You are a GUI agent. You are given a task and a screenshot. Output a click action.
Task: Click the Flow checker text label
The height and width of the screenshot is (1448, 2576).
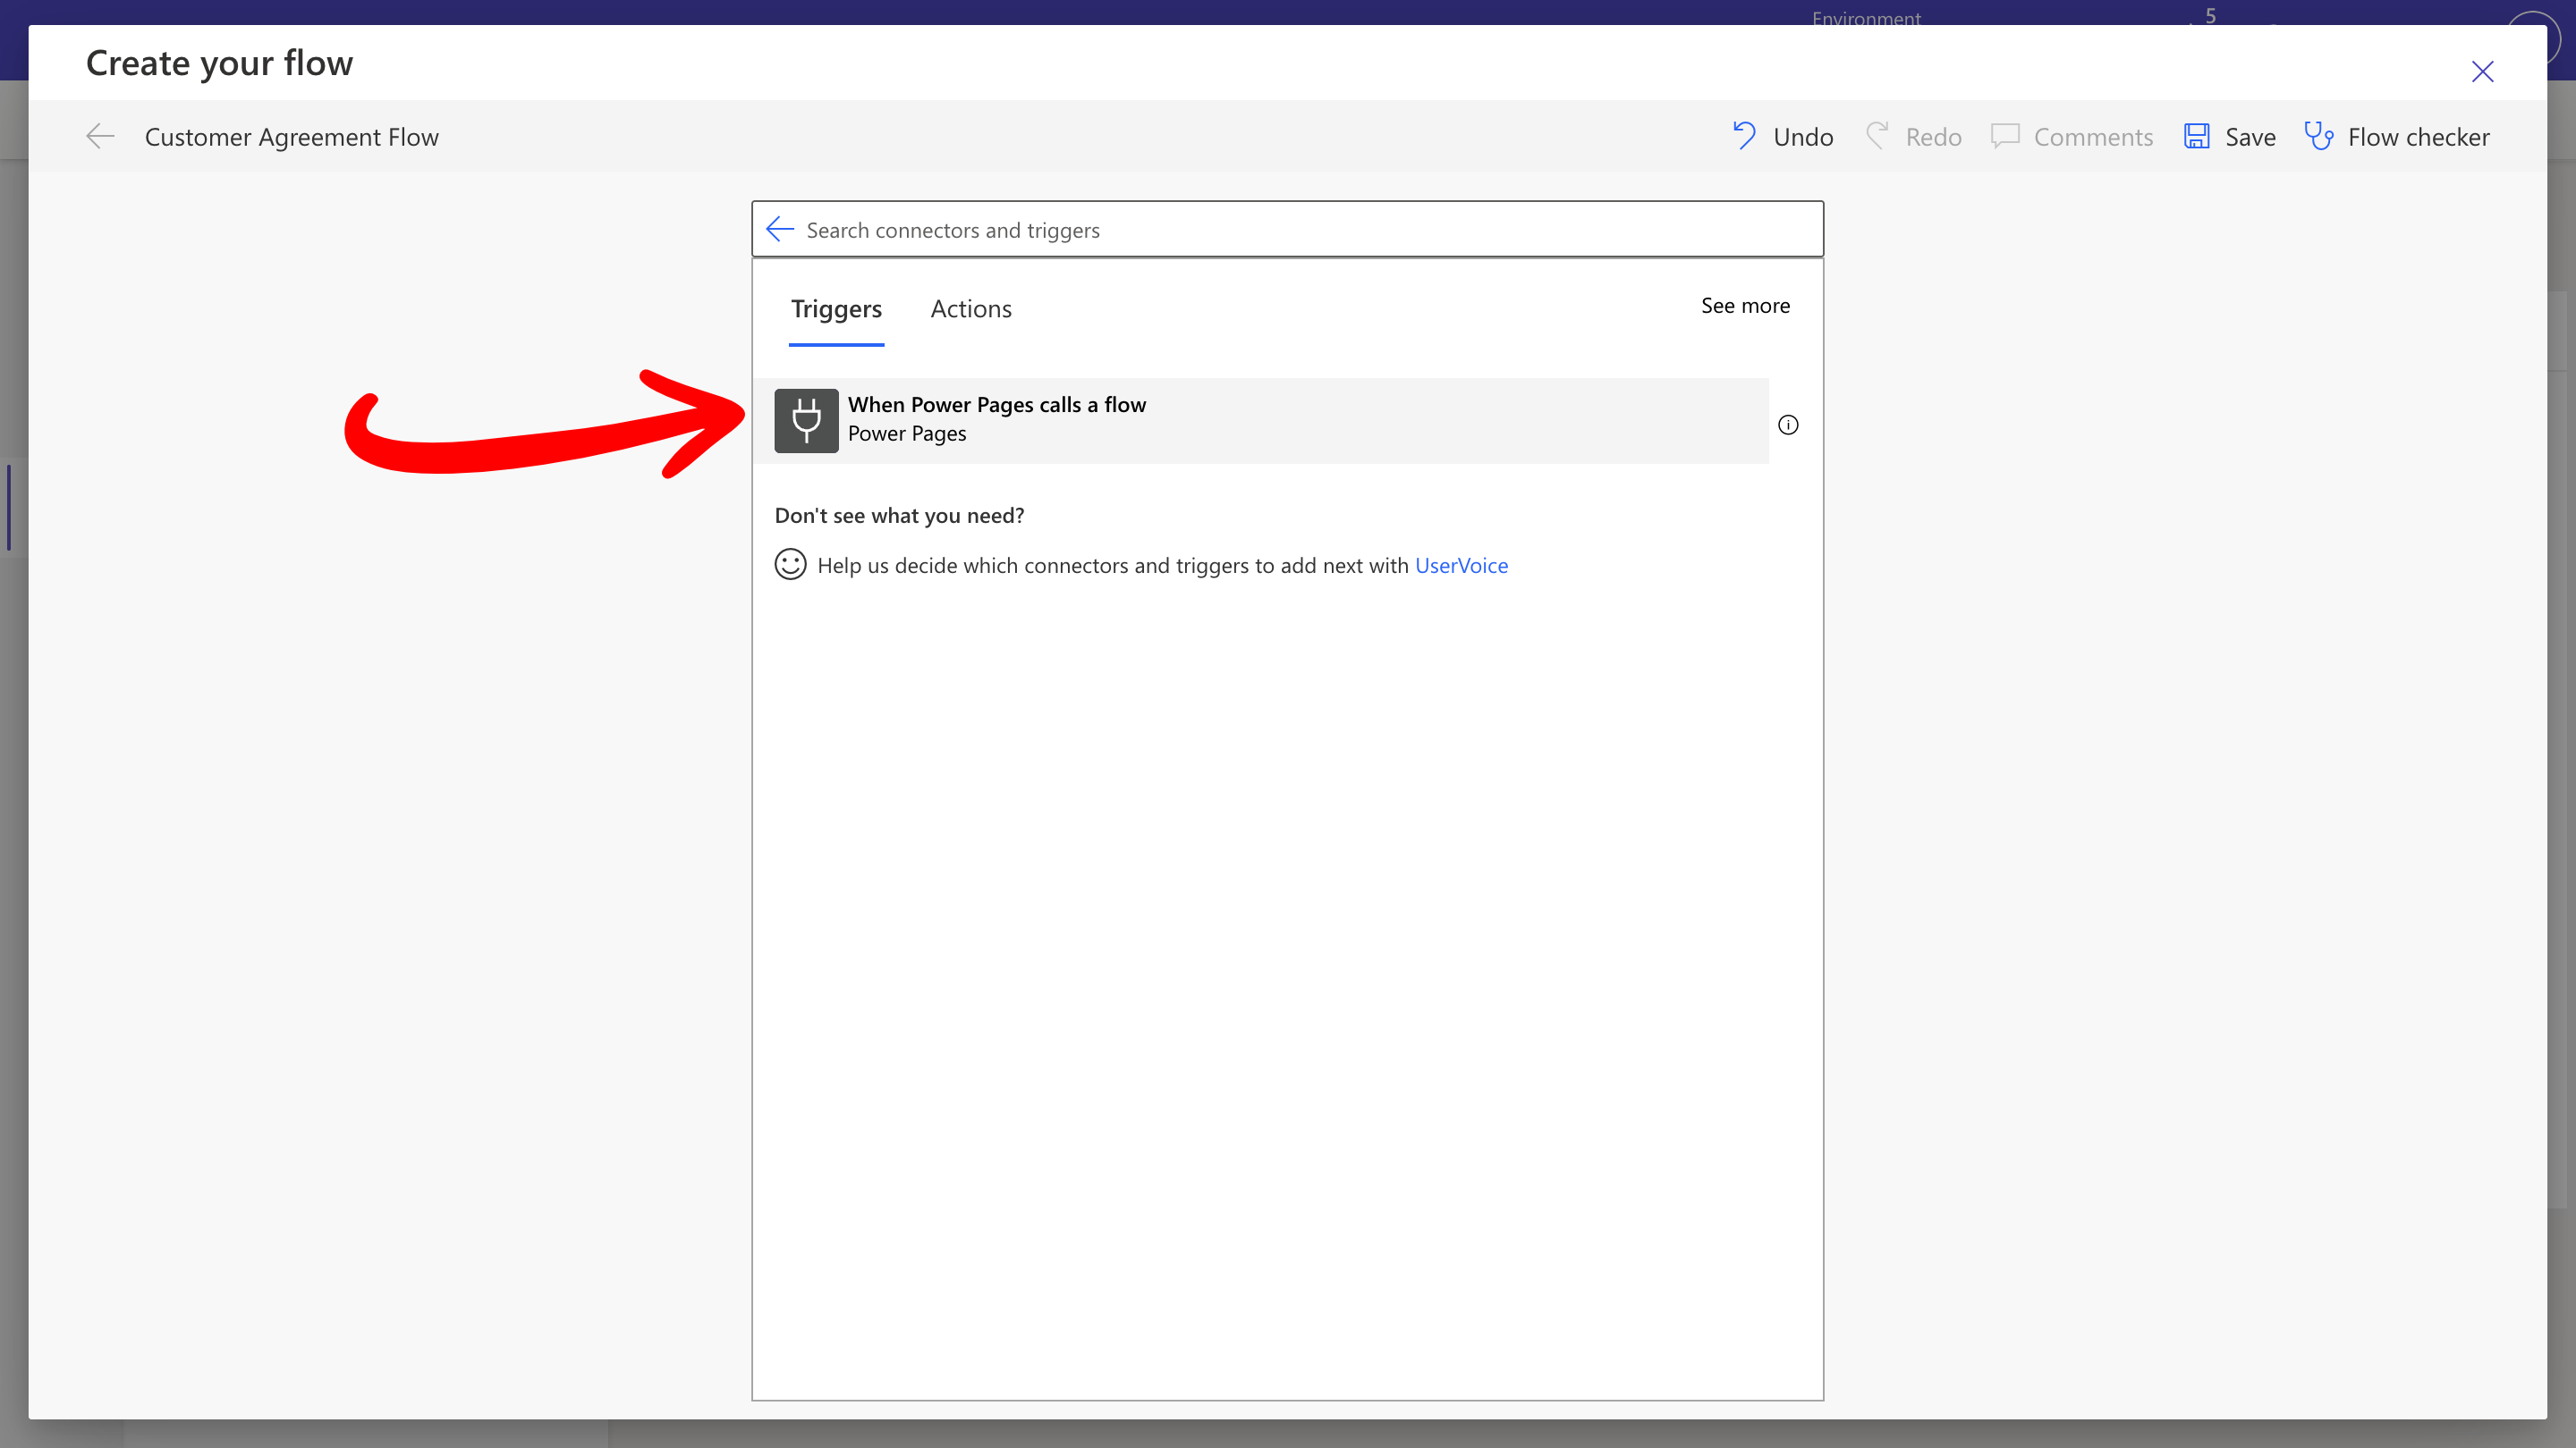pos(2418,137)
